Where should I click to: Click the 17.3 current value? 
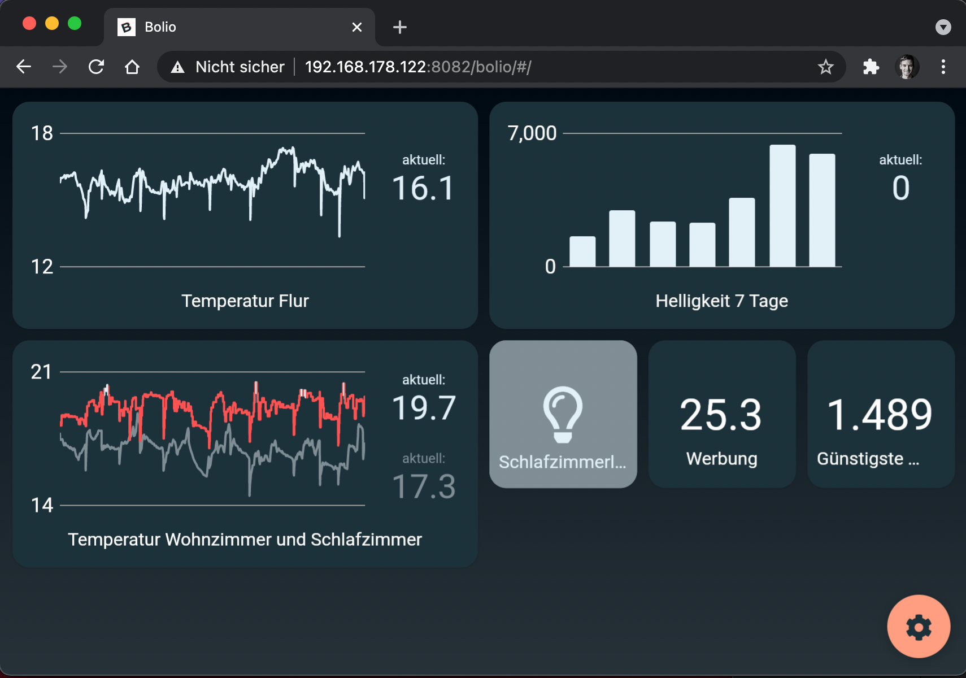424,486
